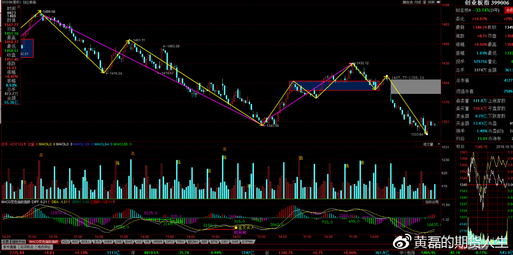Viewport: 513px width, 255px height.
Task: Switch to the RSI indicator tab
Action: coord(75,241)
